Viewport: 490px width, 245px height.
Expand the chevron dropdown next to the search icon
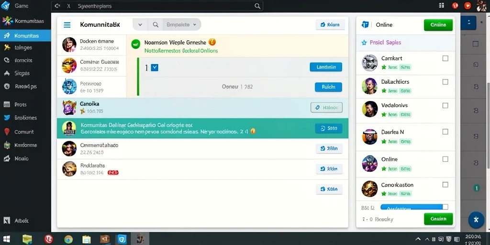(x=140, y=25)
